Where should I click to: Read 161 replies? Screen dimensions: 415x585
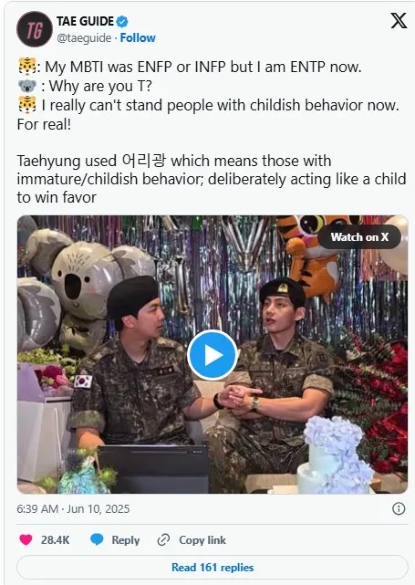coord(212,567)
